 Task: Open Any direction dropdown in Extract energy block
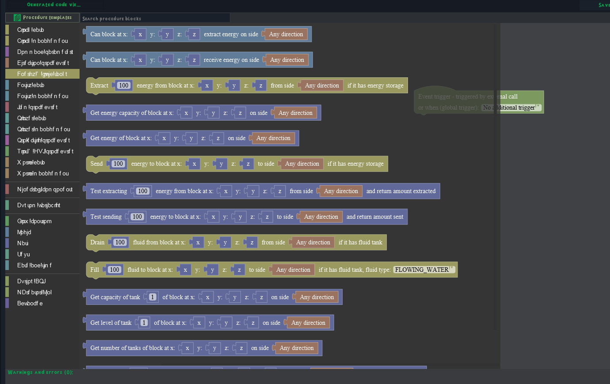coord(322,85)
